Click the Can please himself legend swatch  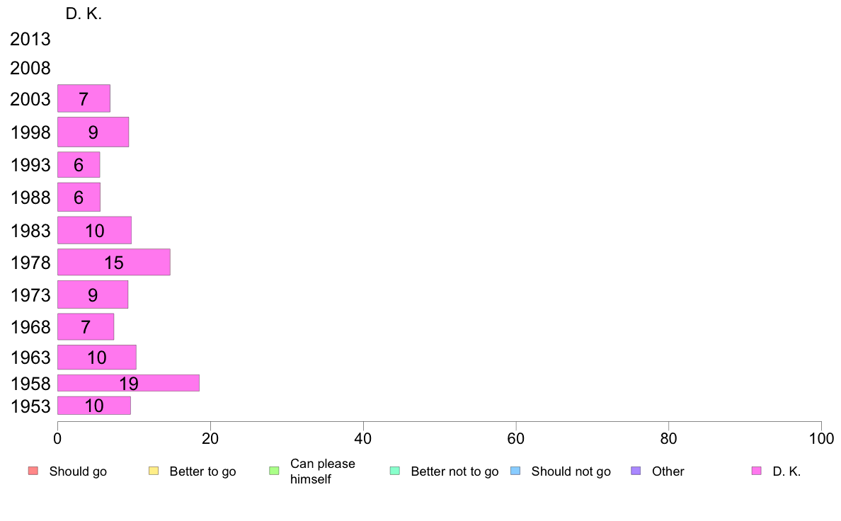(x=274, y=471)
